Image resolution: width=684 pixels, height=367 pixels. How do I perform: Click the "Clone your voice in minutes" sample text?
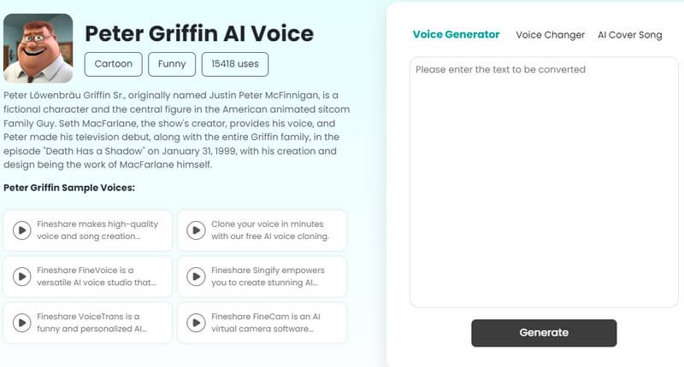pos(270,230)
